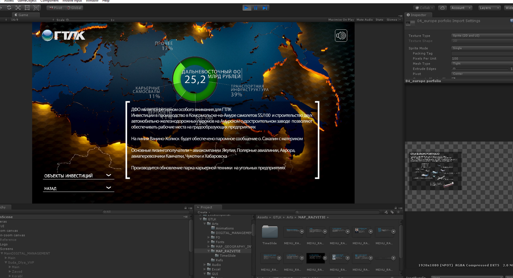Click the ГТЛК logo in game
The height and width of the screenshot is (278, 513).
(x=64, y=35)
